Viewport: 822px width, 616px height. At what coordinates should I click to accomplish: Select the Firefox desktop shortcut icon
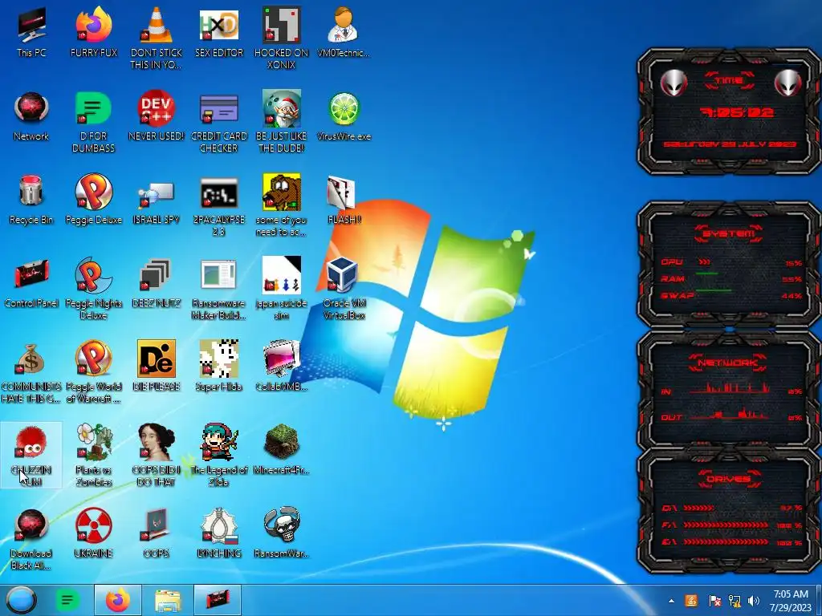pyautogui.click(x=94, y=25)
